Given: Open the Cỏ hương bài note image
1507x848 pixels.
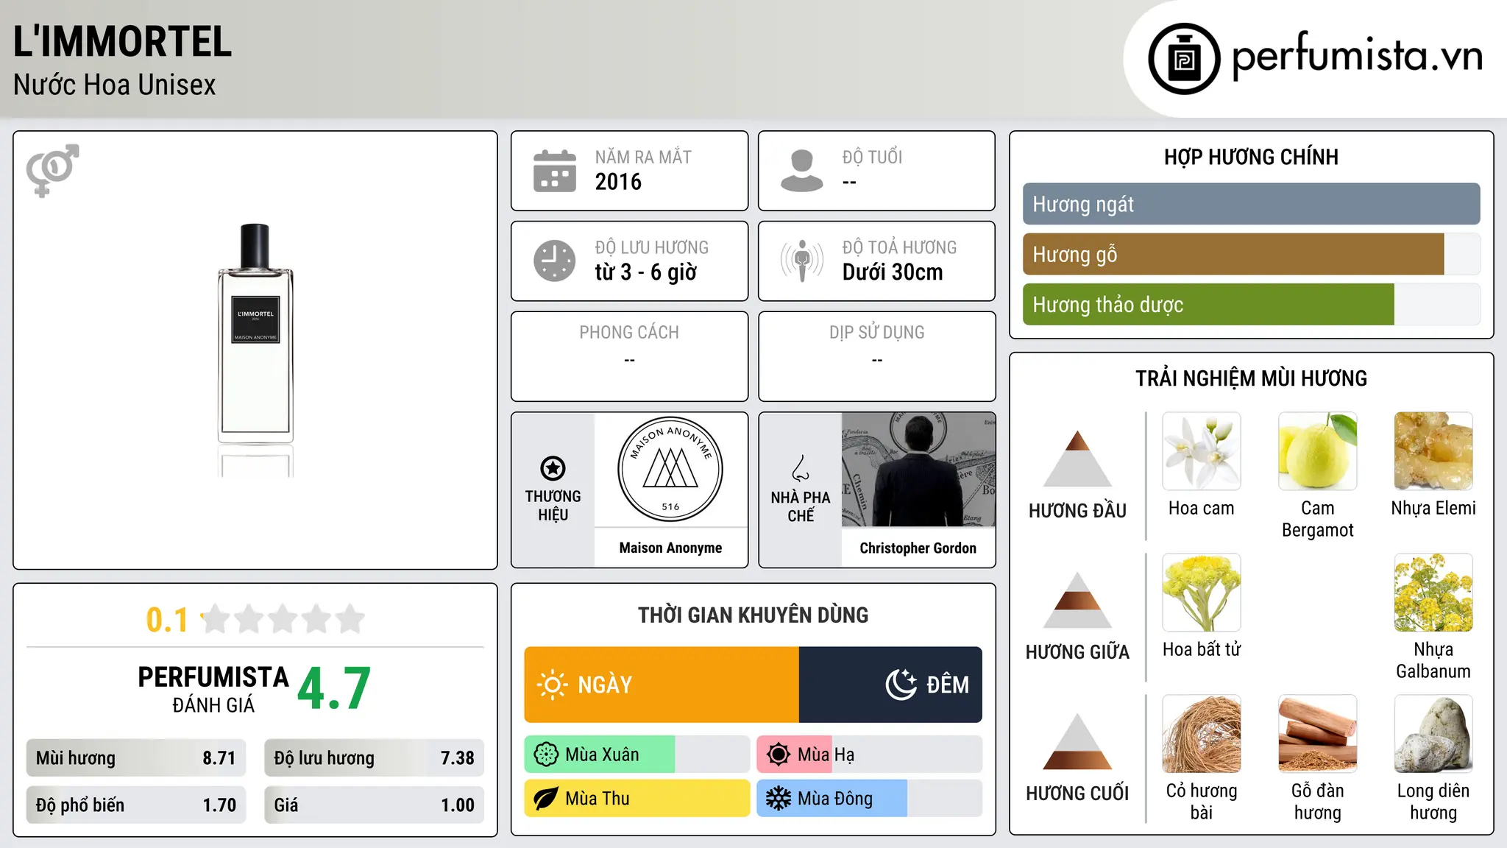Looking at the screenshot, I should tap(1202, 734).
